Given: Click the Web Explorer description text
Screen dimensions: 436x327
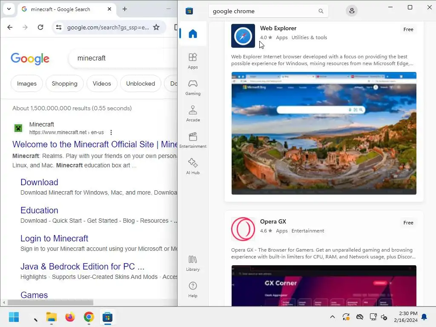Looking at the screenshot, I should [x=322, y=60].
